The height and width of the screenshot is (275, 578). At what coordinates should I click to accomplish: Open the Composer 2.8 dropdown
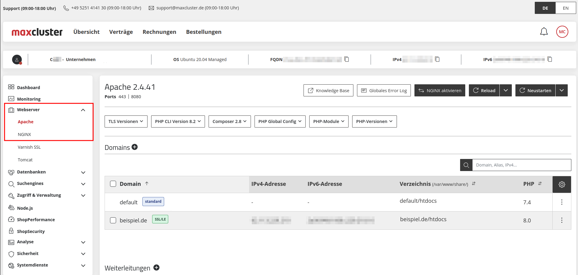click(230, 121)
